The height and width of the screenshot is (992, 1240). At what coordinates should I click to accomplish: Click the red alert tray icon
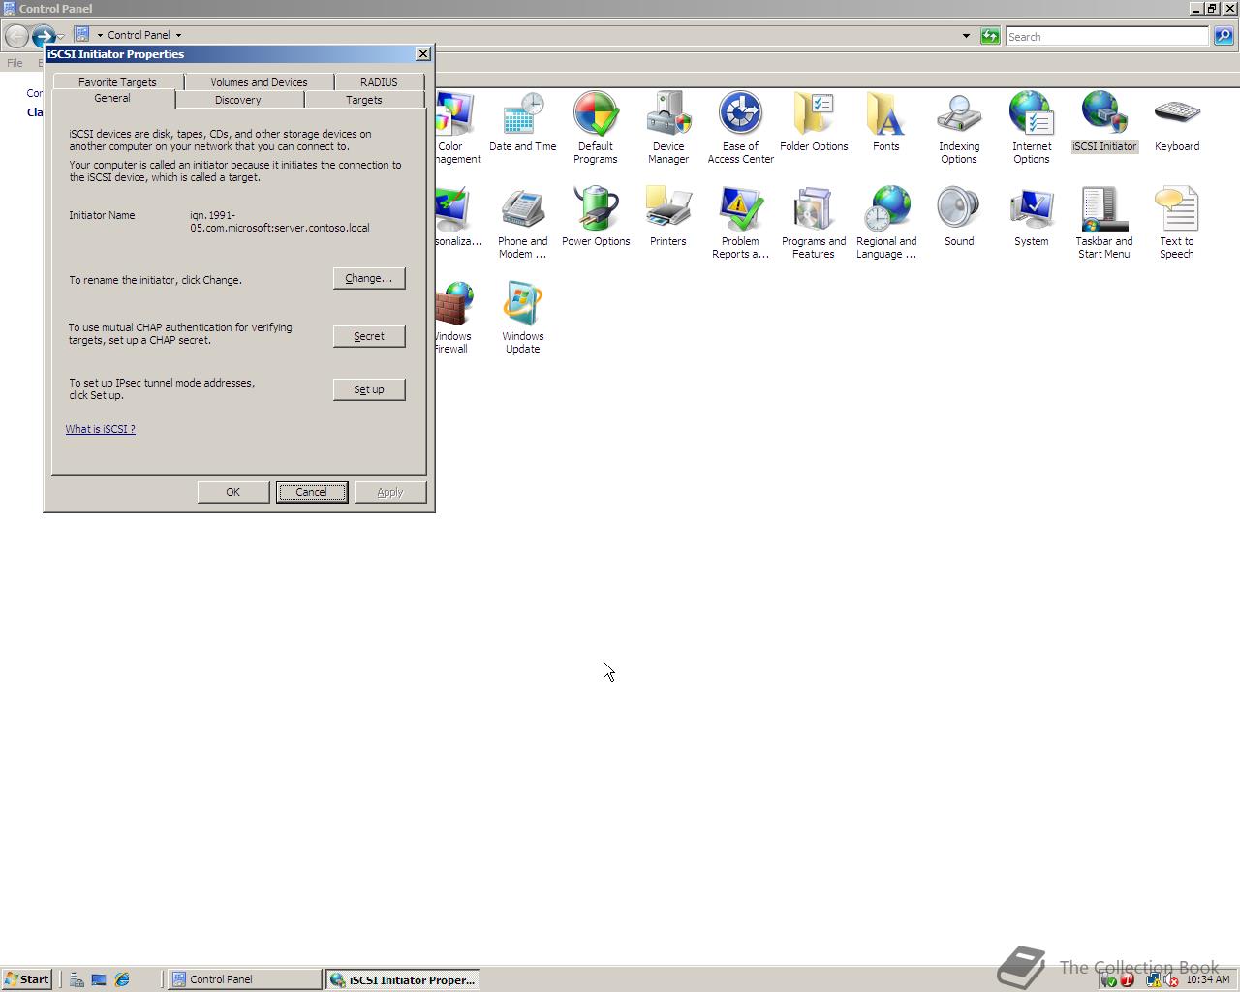(x=1127, y=979)
